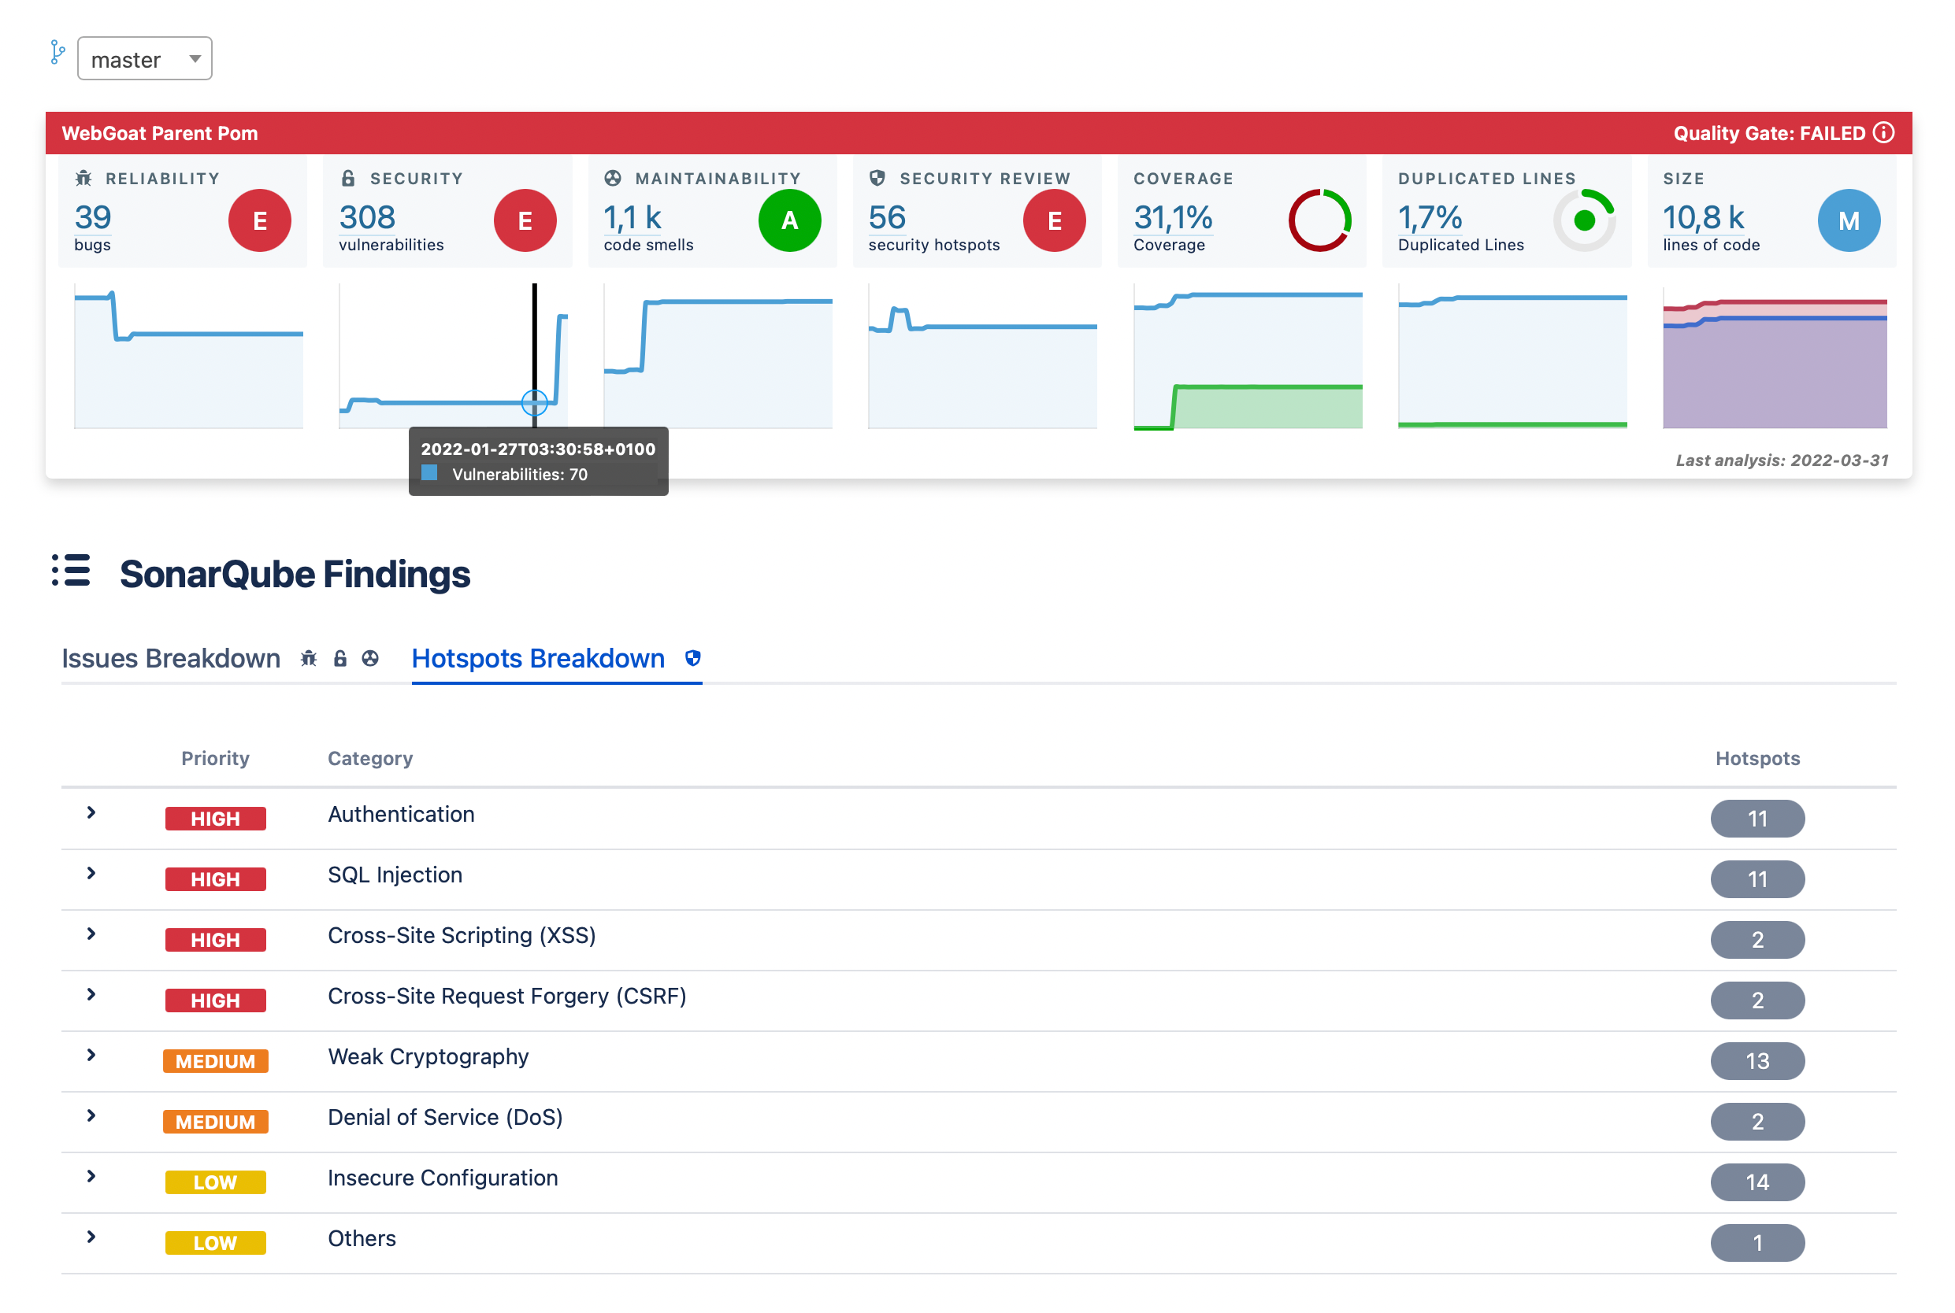This screenshot has height=1313, width=1955.
Task: Open the 39 bugs link
Action: click(x=93, y=219)
